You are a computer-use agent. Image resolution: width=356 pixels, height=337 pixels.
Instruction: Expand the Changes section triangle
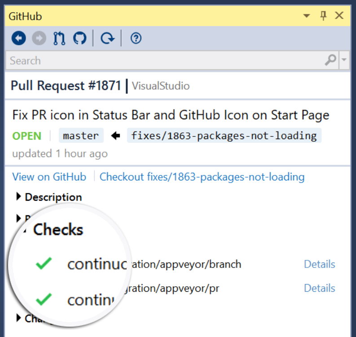[19, 318]
